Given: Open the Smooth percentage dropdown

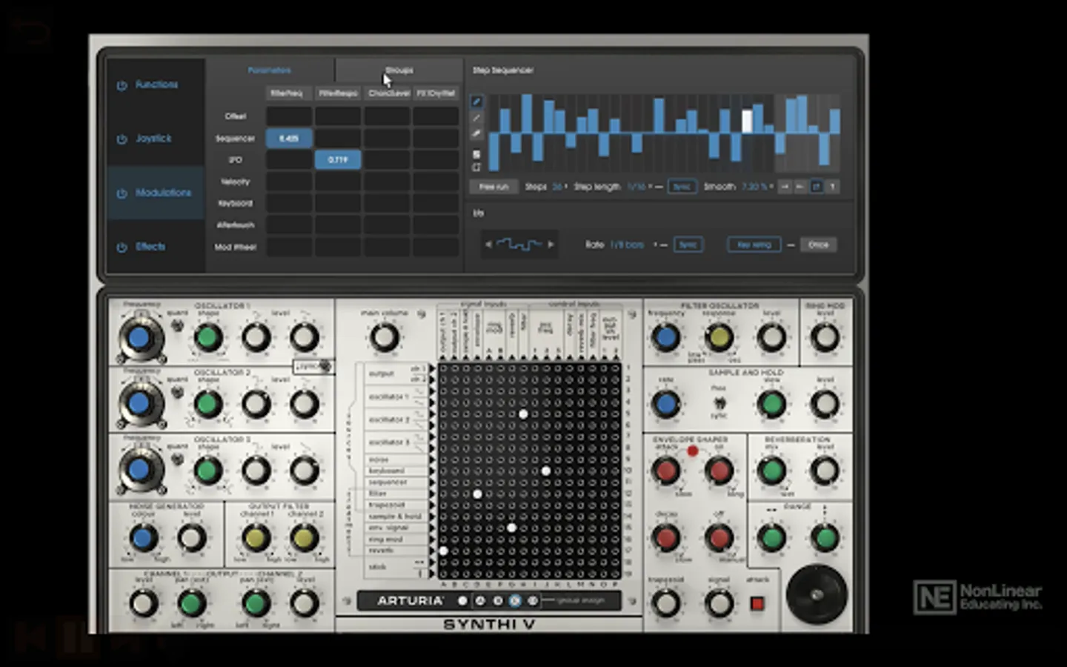Looking at the screenshot, I should 757,187.
